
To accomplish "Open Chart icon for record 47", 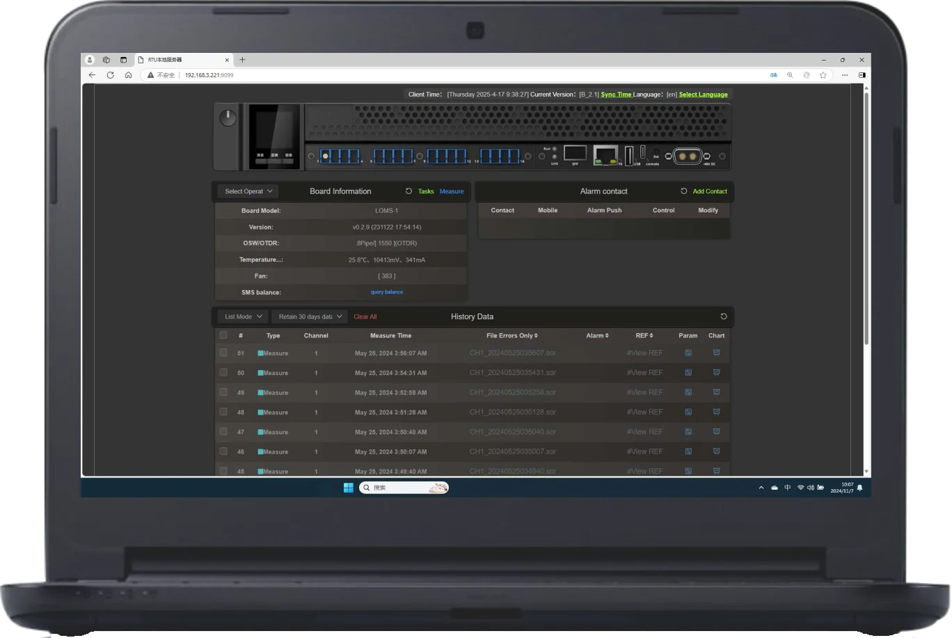I will coord(716,431).
